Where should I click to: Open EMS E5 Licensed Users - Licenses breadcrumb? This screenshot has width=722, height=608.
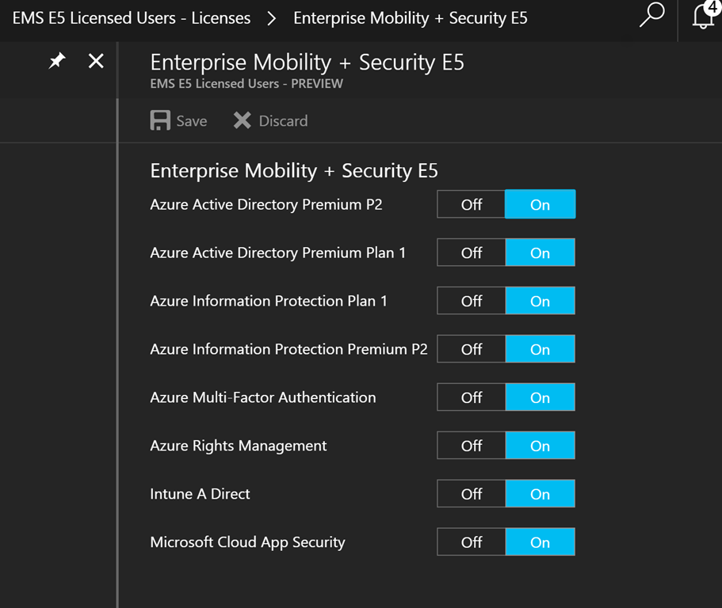point(132,18)
